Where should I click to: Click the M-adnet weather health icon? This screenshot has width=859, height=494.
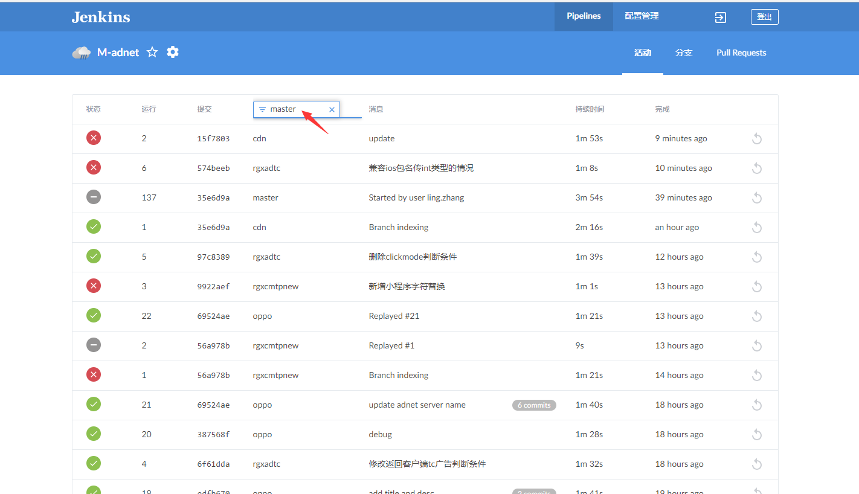tap(82, 53)
